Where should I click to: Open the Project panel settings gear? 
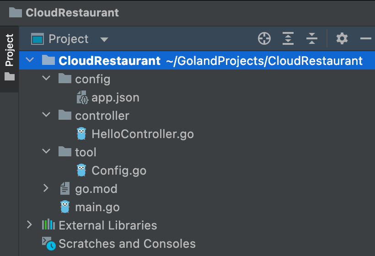tap(342, 39)
